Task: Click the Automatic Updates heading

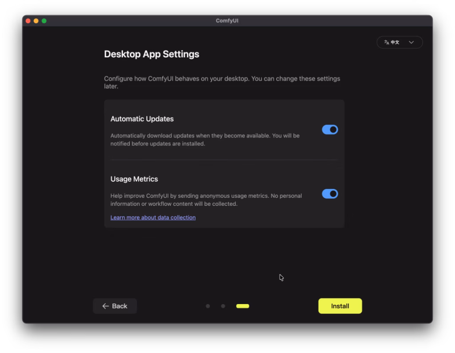Action: click(142, 119)
